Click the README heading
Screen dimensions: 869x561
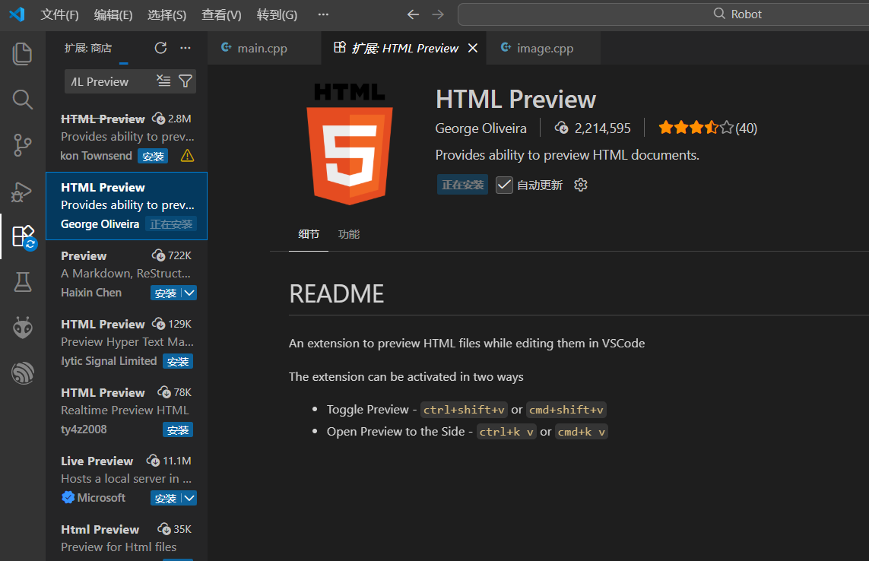click(x=336, y=293)
